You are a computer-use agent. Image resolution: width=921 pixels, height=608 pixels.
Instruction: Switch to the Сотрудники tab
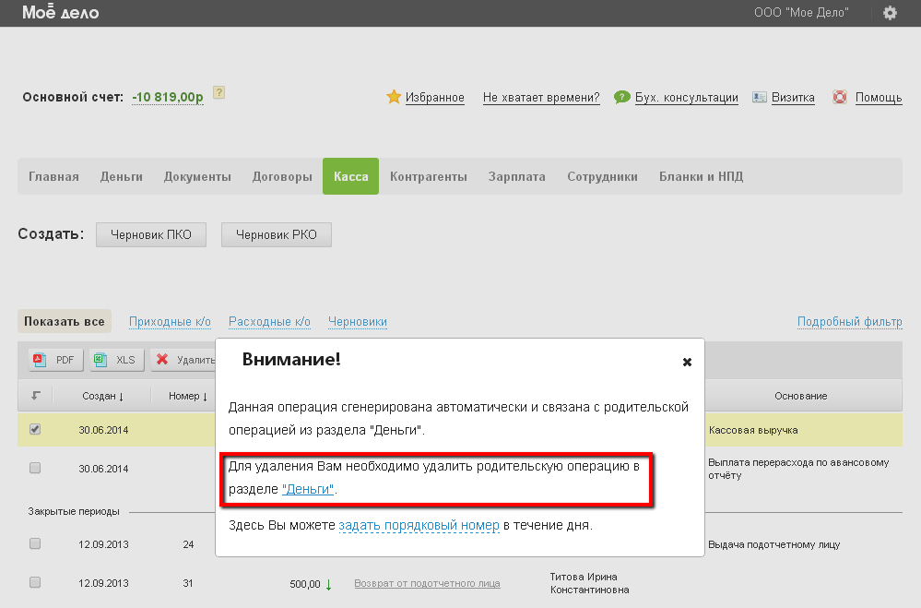point(602,176)
